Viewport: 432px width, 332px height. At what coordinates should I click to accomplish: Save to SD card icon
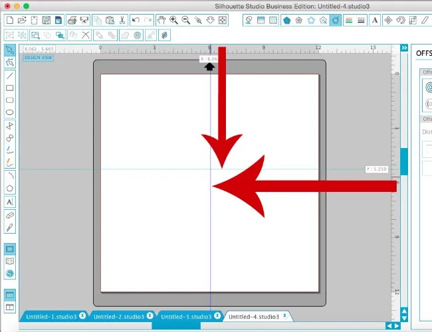58,20
